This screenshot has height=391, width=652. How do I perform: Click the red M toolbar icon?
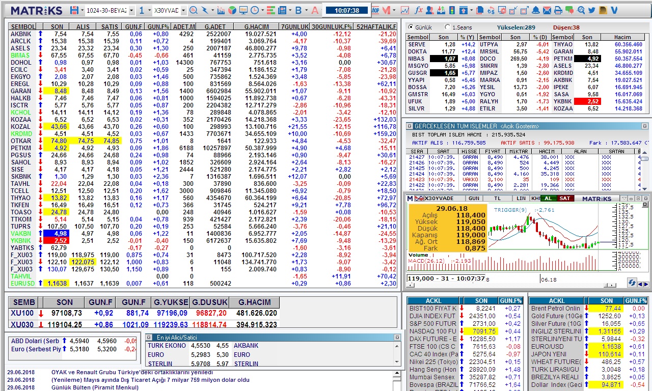tap(386, 10)
